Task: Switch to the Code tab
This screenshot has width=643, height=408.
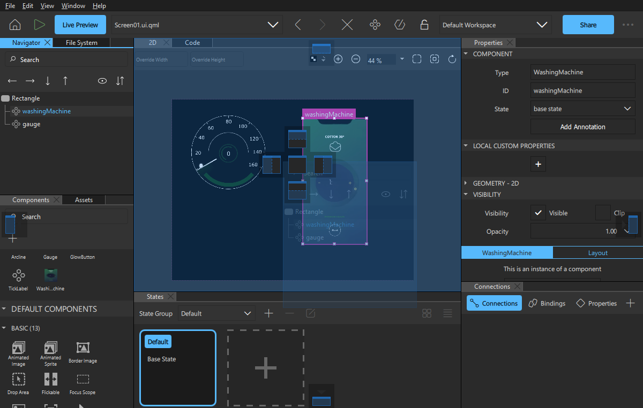Action: (192, 43)
